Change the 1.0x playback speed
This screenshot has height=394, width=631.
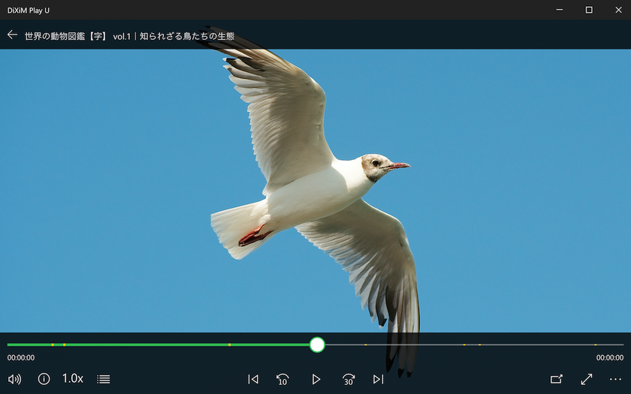click(x=72, y=378)
